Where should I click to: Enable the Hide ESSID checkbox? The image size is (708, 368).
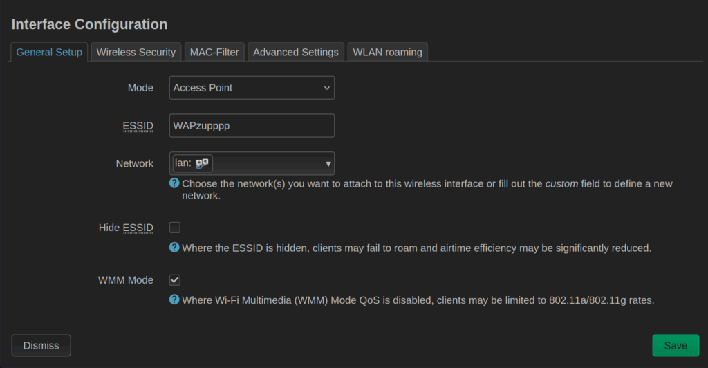pyautogui.click(x=175, y=228)
